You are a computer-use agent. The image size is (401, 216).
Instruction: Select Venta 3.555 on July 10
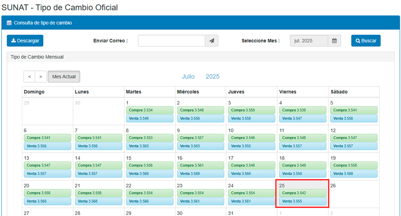point(252,146)
